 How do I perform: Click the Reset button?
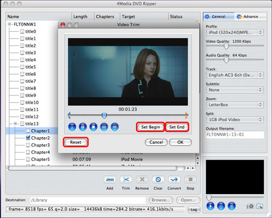point(76,142)
